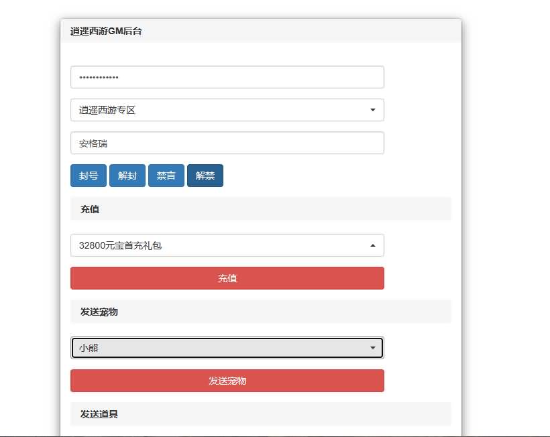Screen dimensions: 550x437
Task: Click the red 充值 recharge button
Action: (227, 278)
